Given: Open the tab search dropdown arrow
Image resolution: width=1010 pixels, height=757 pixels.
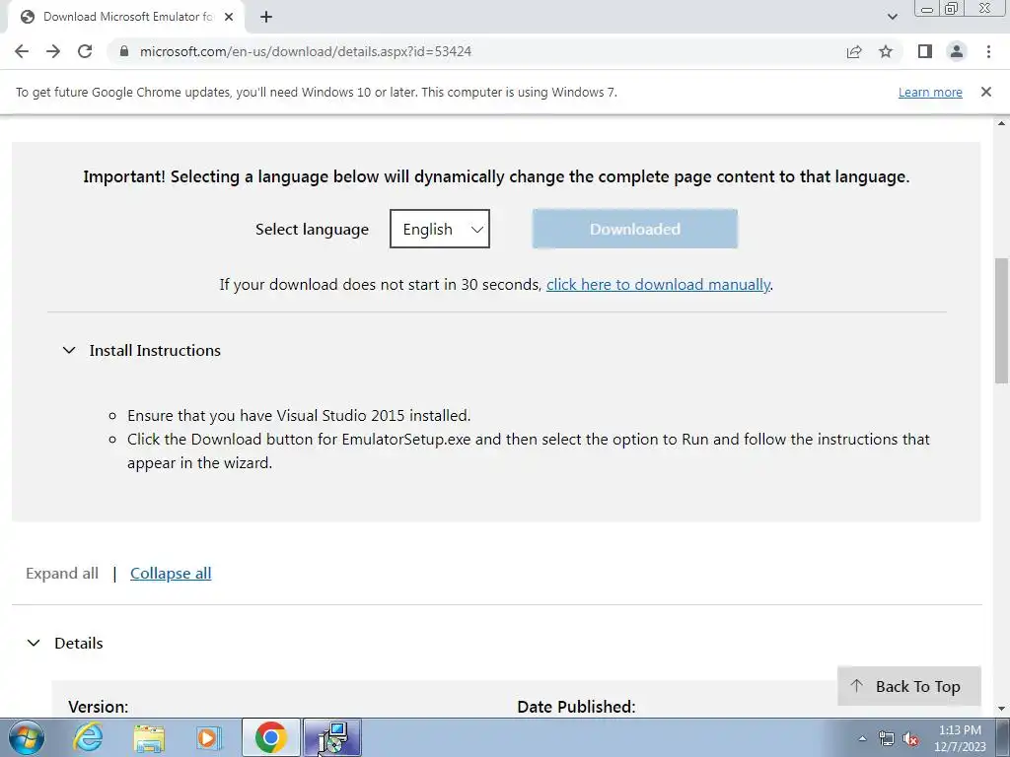Looking at the screenshot, I should click(x=892, y=18).
